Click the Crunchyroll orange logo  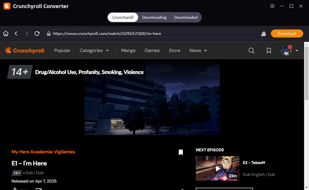[x=25, y=51]
